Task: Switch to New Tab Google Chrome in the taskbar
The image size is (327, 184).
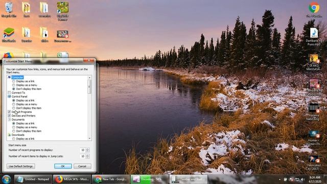Action: click(110, 179)
